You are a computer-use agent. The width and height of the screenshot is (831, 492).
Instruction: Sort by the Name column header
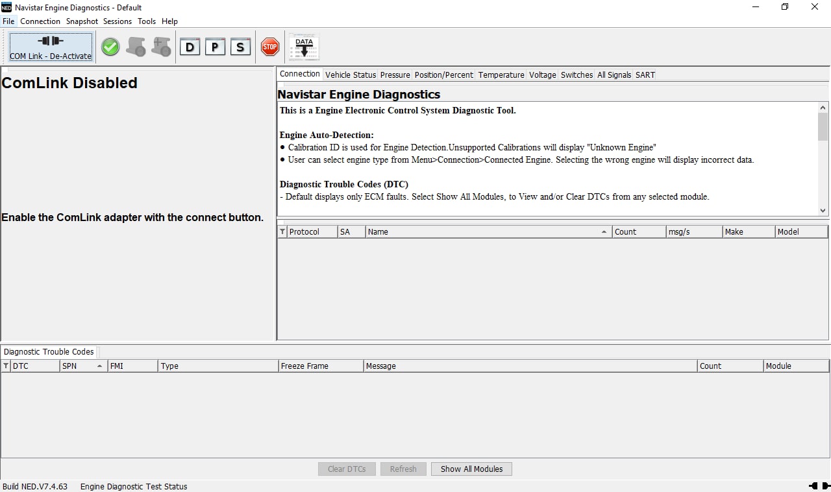(487, 231)
